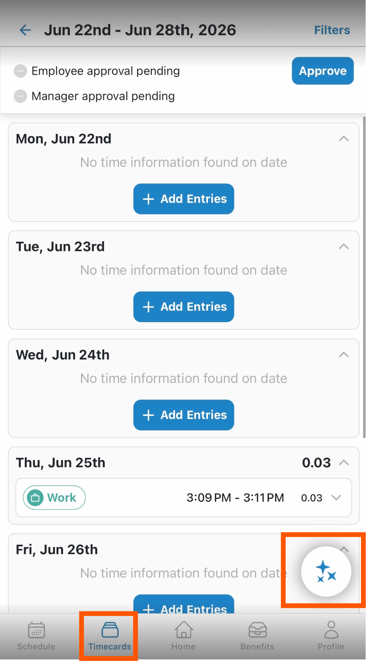Collapse the Tue, Jun 23rd section

tap(344, 247)
